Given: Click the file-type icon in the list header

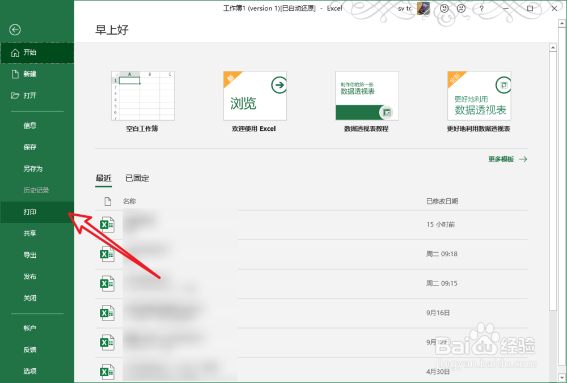Looking at the screenshot, I should 107,201.
